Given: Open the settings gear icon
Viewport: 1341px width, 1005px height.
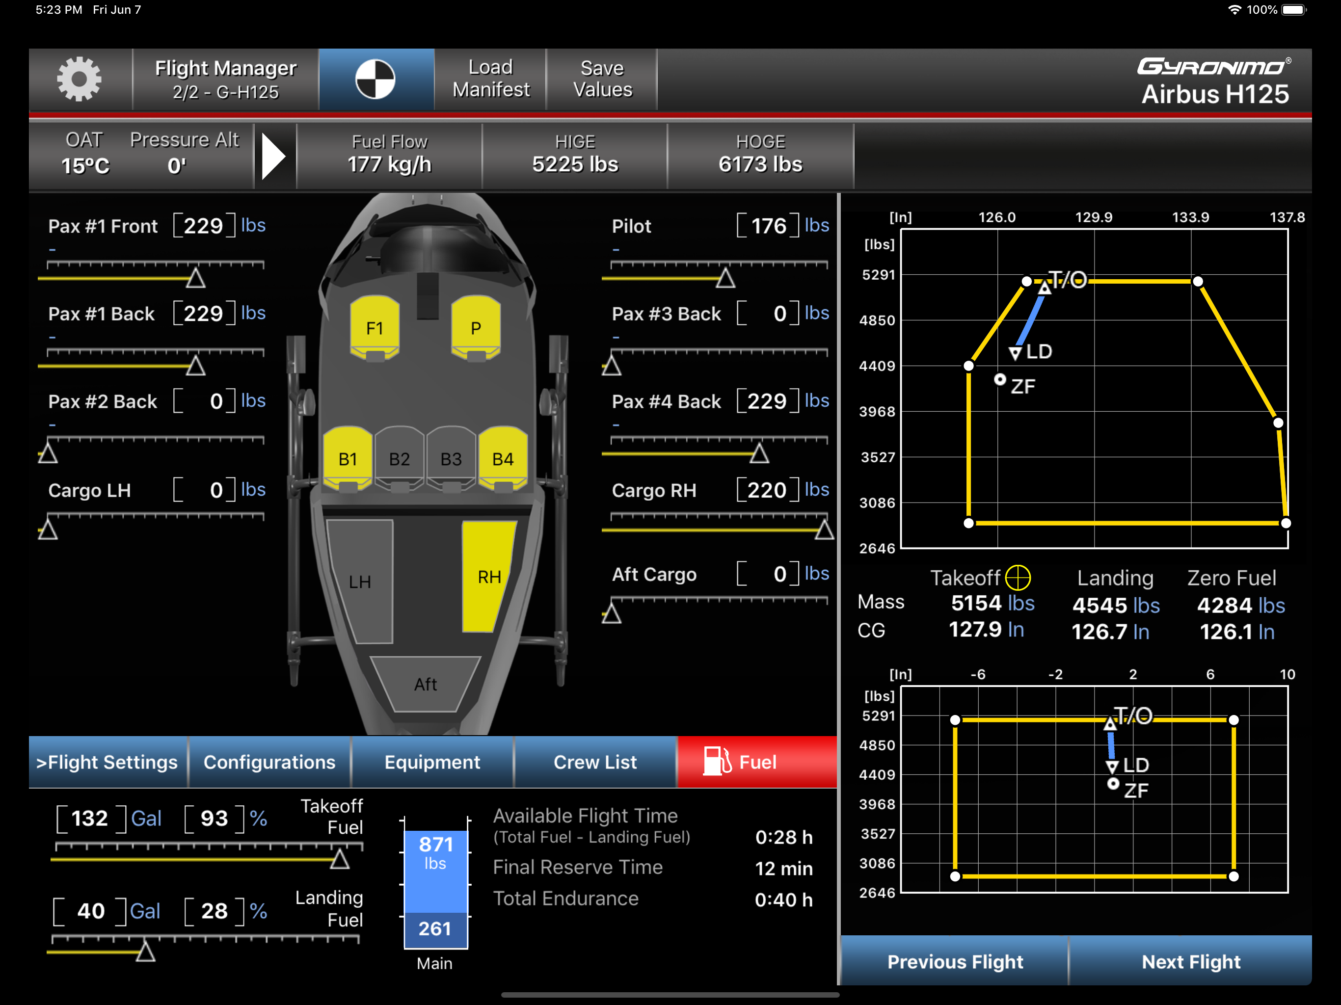Looking at the screenshot, I should pyautogui.click(x=79, y=79).
